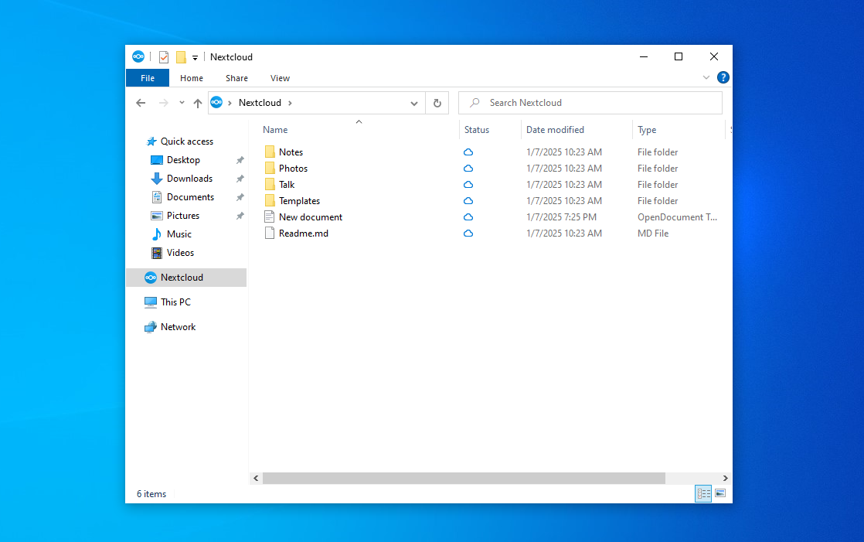Maximize the Nextcloud window
This screenshot has width=864, height=542.
tap(679, 56)
